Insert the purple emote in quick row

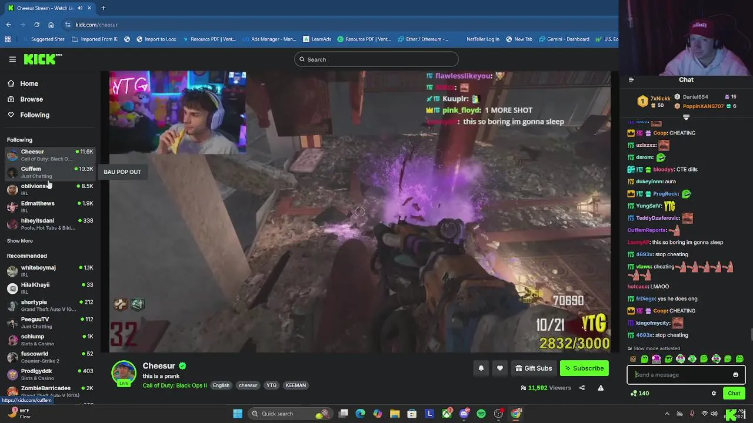[x=657, y=359]
